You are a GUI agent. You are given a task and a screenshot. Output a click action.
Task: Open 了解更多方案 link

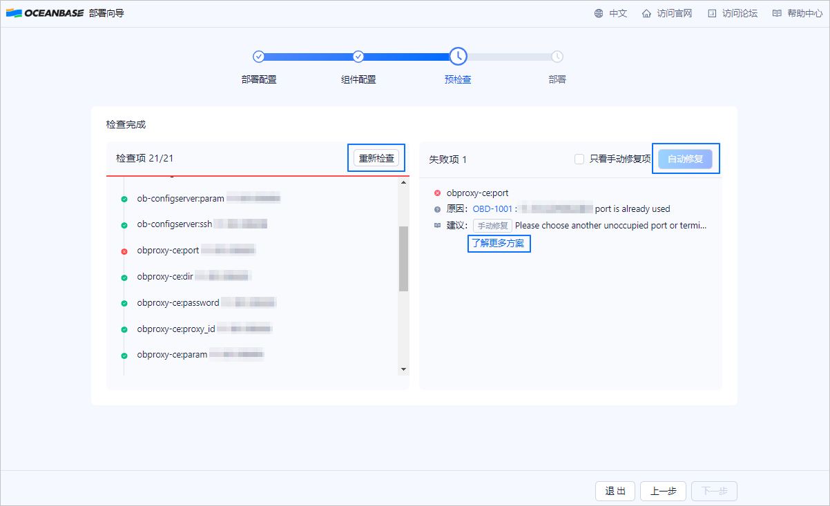coord(498,244)
